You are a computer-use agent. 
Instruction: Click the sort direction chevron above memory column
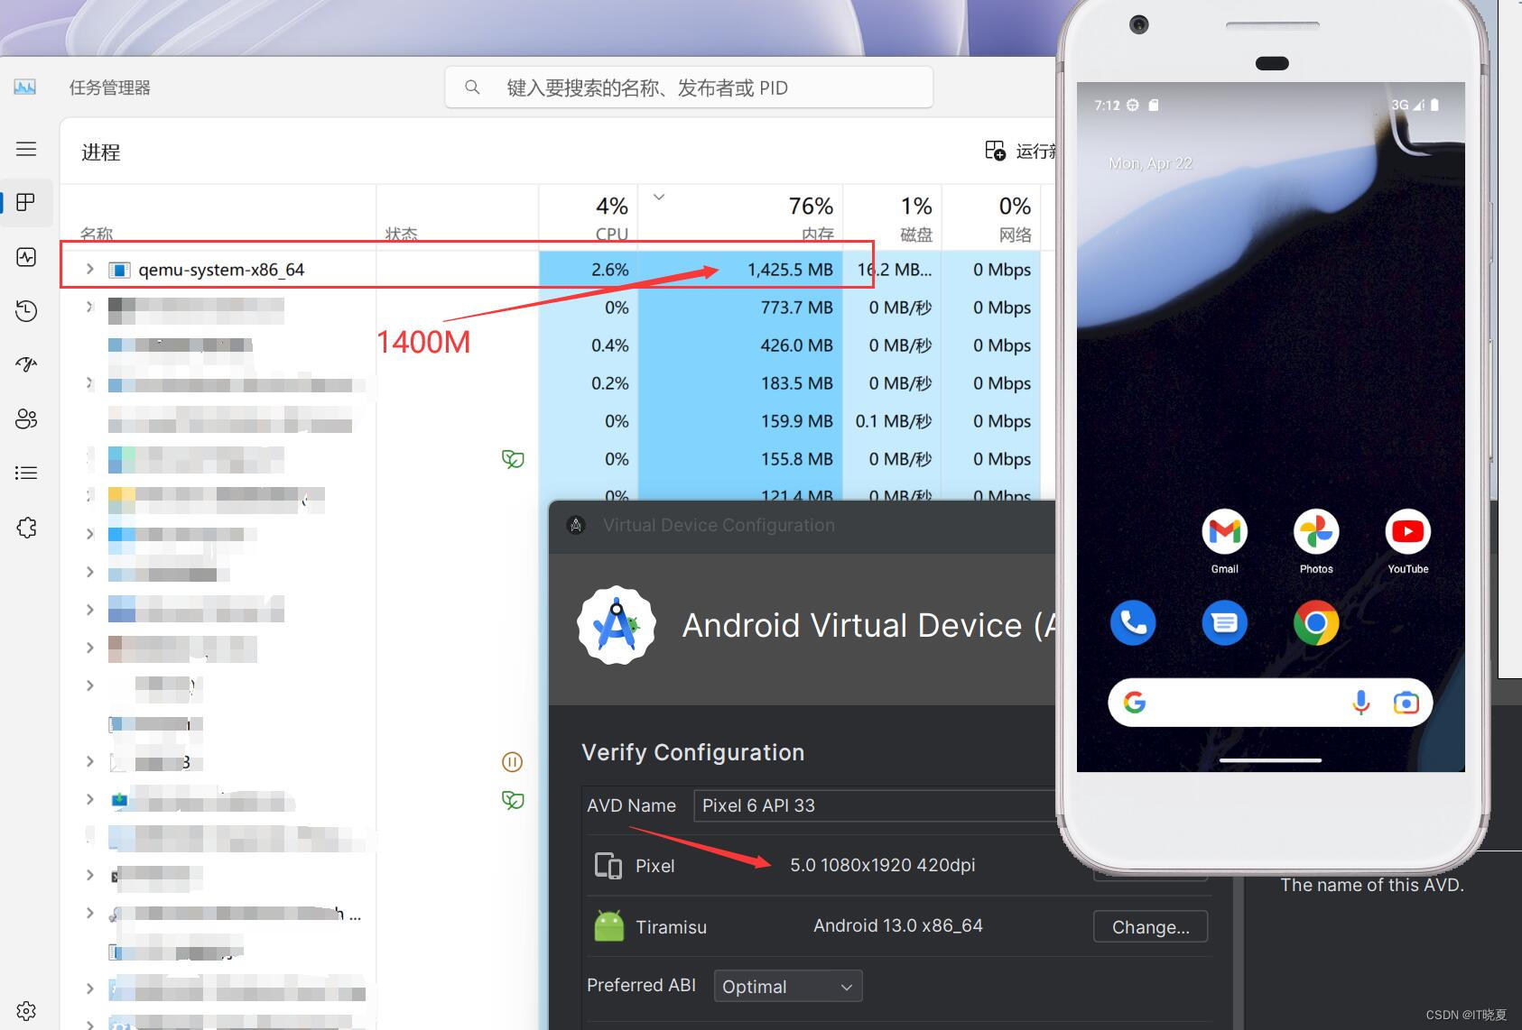click(x=659, y=197)
